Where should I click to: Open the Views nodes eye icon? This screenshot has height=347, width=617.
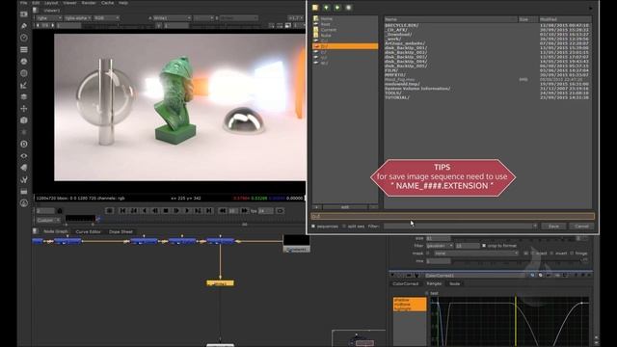point(23,156)
